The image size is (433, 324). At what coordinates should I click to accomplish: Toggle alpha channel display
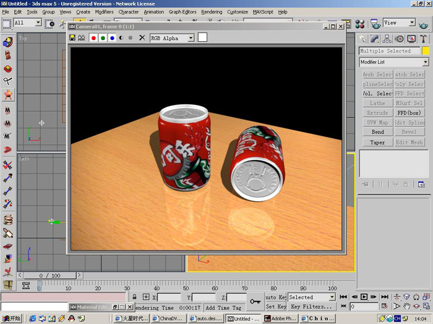[121, 38]
